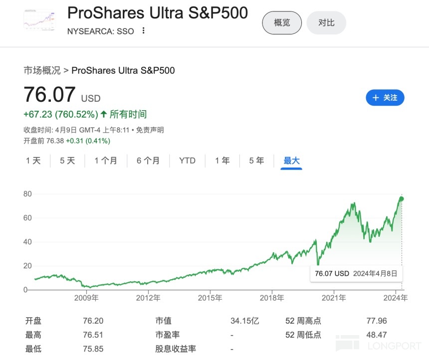Switch to the 对比 compare tab
The image size is (429, 359).
tap(326, 22)
